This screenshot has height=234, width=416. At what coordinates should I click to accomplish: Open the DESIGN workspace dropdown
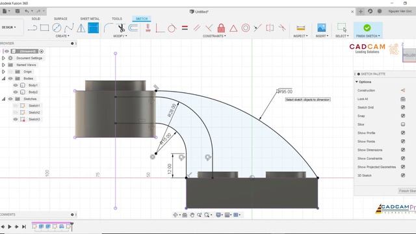(x=8, y=27)
